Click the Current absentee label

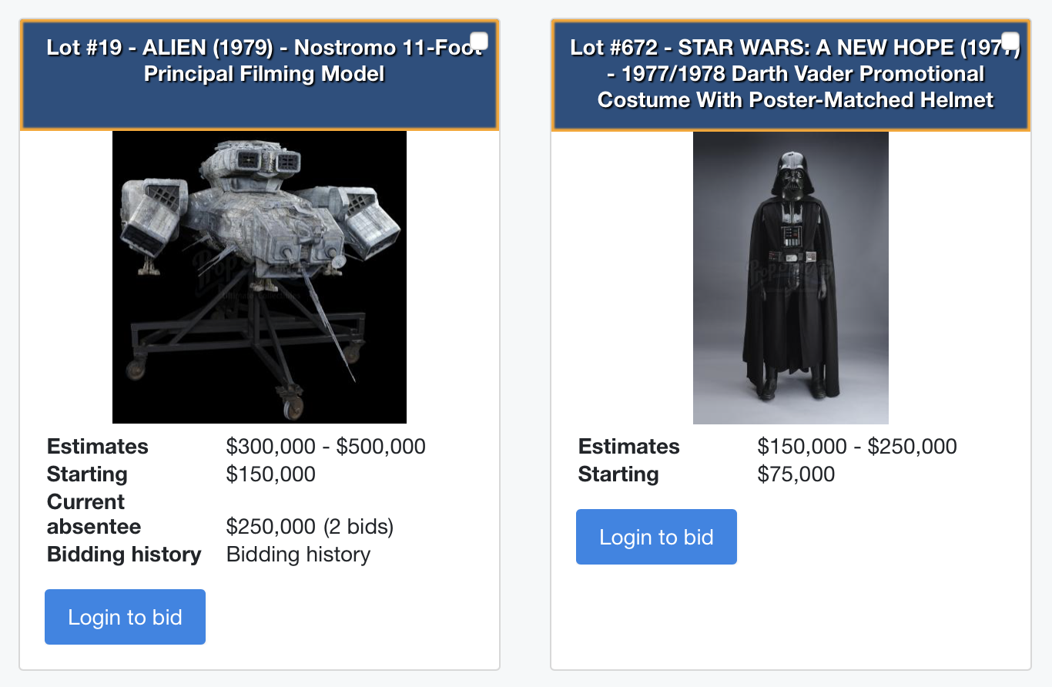94,514
